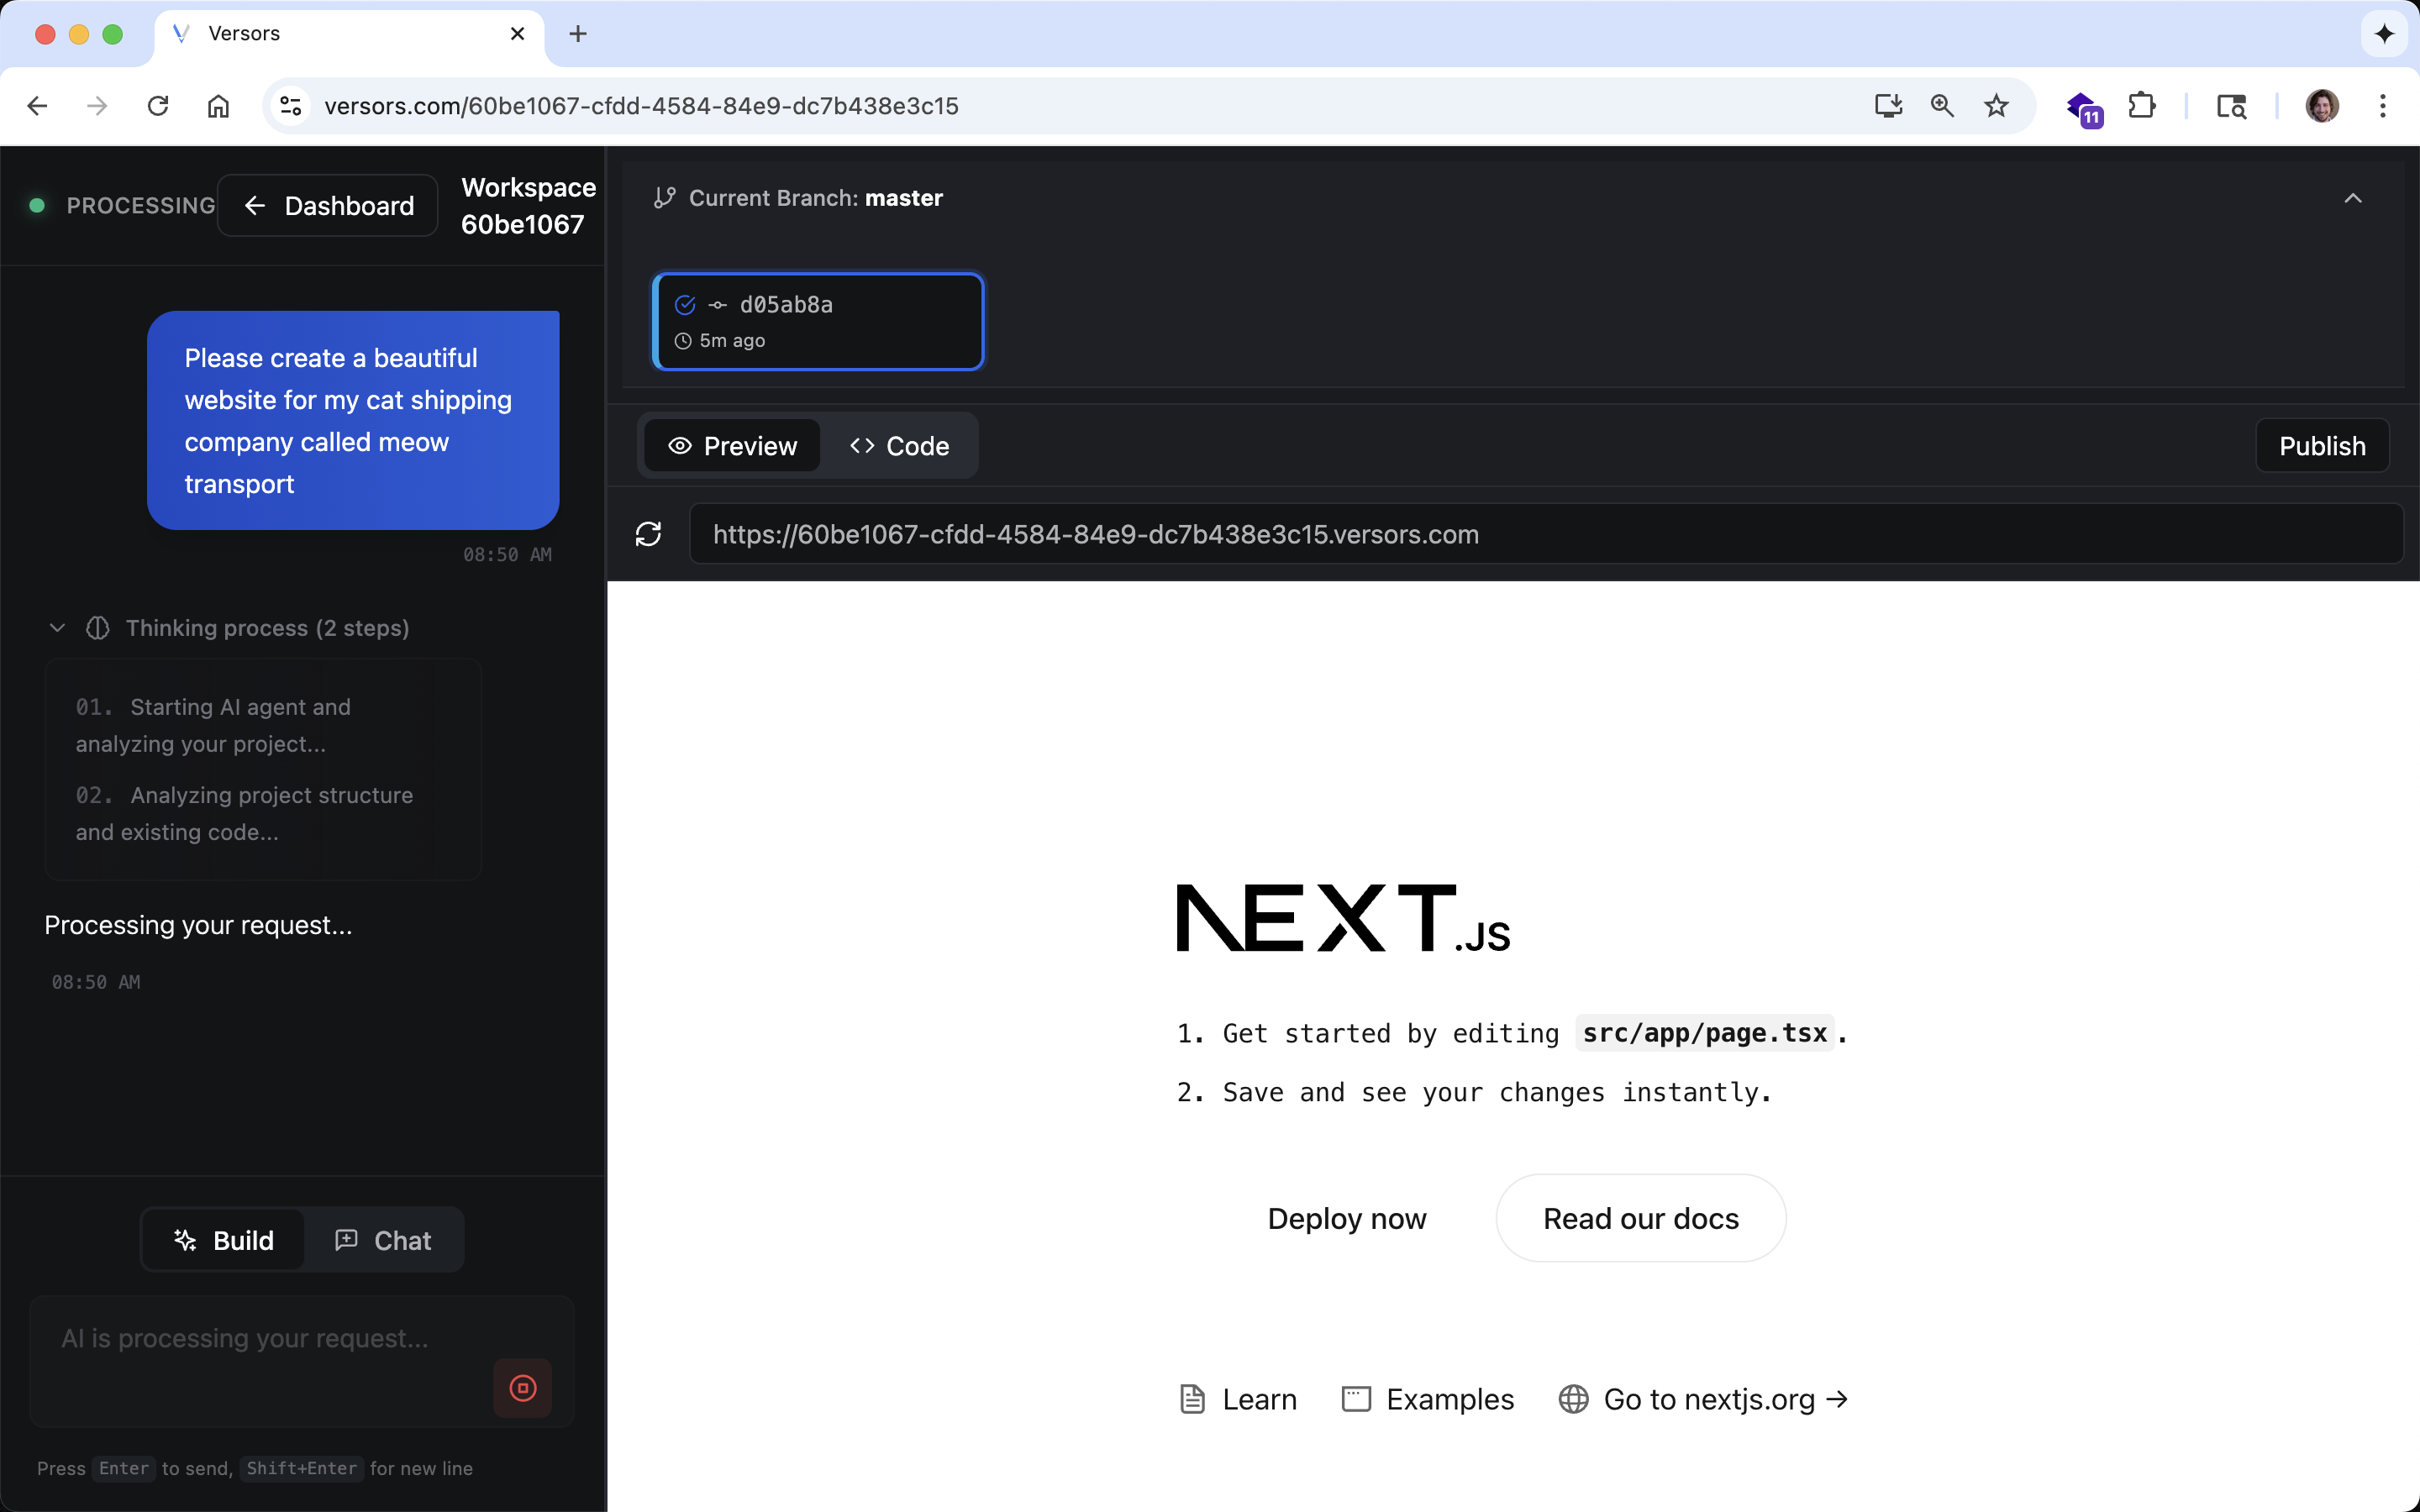The height and width of the screenshot is (1512, 2420).
Task: Click the Gemini sparkle icon
Action: pos(2384,34)
